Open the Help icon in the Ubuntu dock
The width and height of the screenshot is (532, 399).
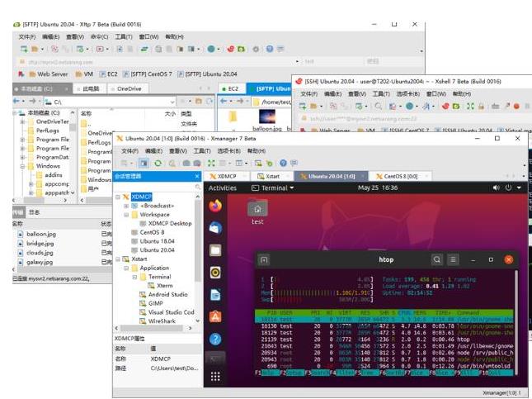coord(215,339)
